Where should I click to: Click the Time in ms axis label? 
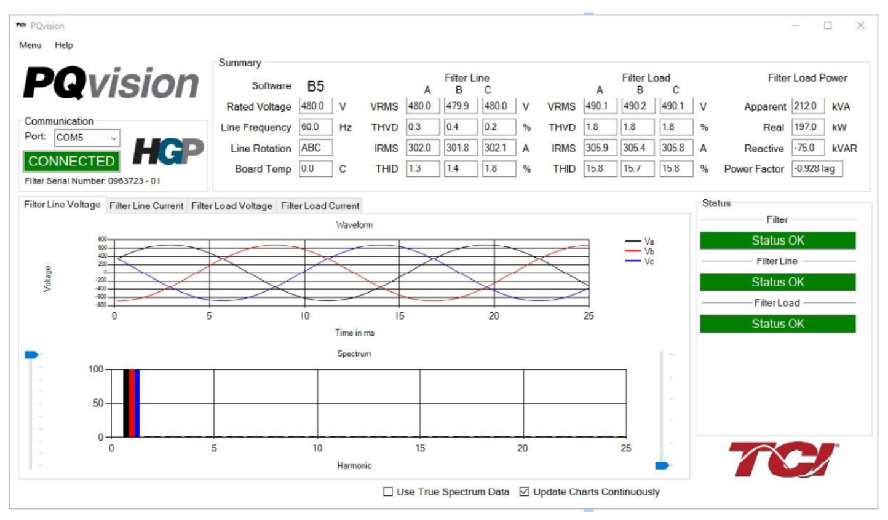(354, 333)
